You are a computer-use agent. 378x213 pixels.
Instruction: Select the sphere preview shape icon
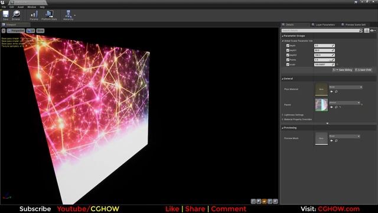pyautogui.click(x=259, y=201)
